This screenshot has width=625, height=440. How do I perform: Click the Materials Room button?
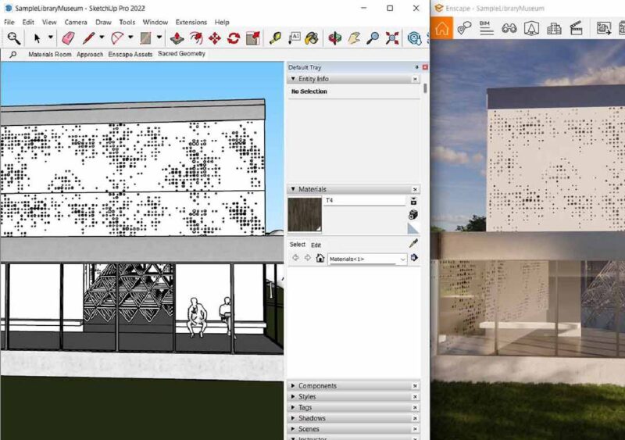49,55
